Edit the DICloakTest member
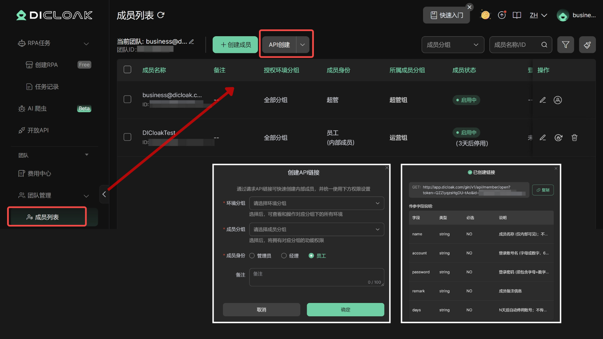 (x=543, y=137)
